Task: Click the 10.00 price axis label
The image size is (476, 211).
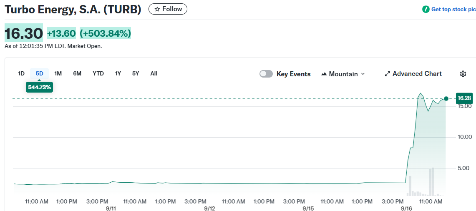Action: click(x=464, y=137)
